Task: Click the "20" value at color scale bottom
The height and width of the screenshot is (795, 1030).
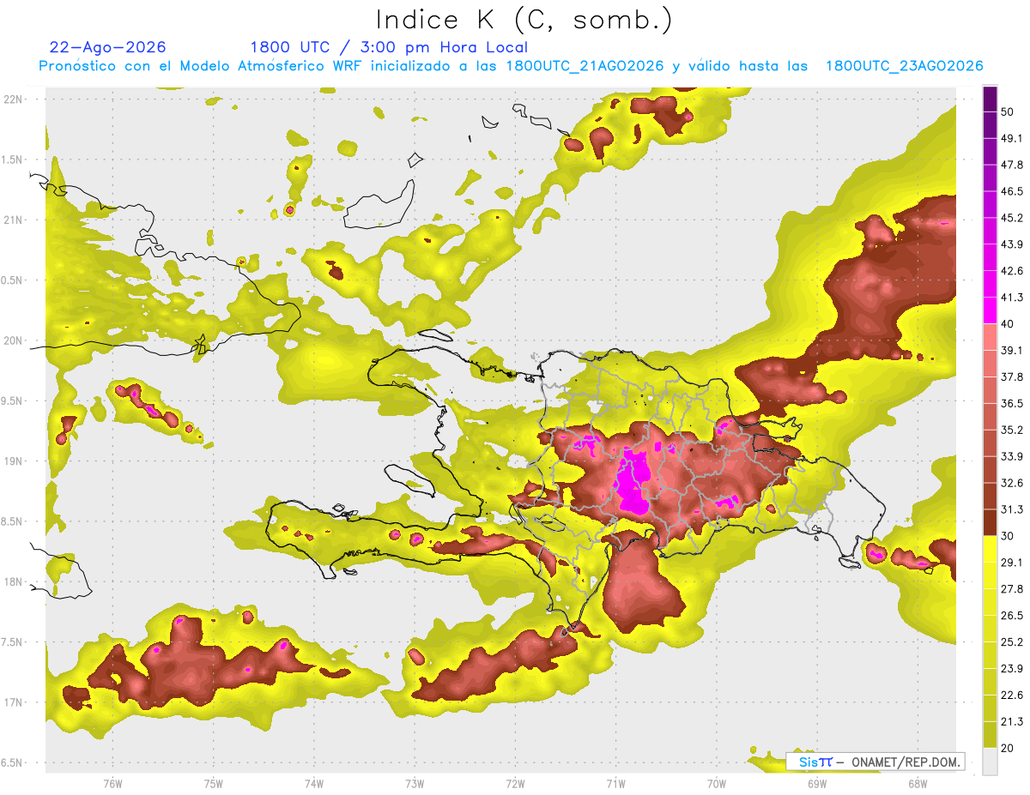Action: click(1008, 748)
